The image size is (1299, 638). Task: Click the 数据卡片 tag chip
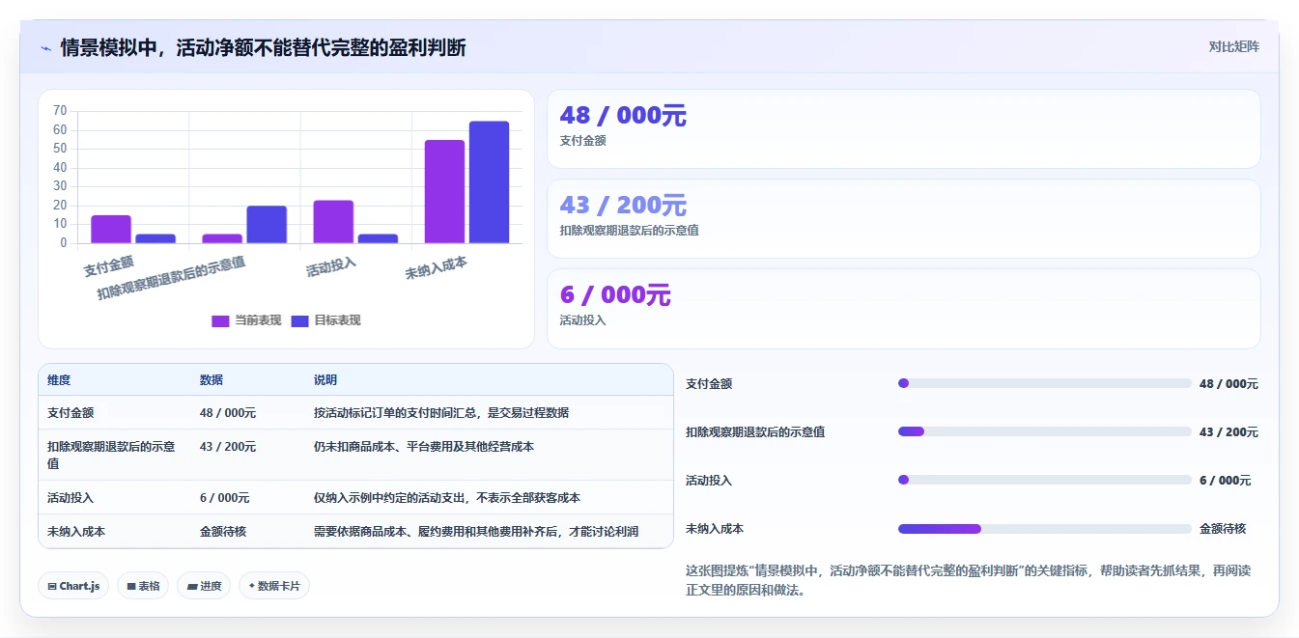tap(274, 586)
